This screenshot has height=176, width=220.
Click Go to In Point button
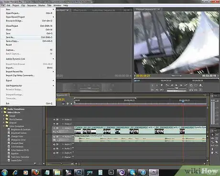click(x=153, y=90)
